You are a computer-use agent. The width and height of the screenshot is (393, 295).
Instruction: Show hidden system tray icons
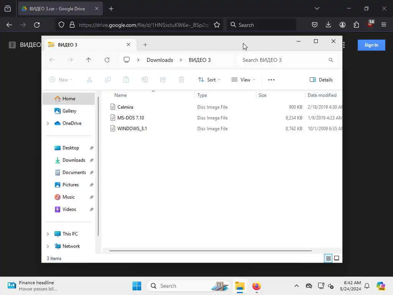(x=297, y=286)
